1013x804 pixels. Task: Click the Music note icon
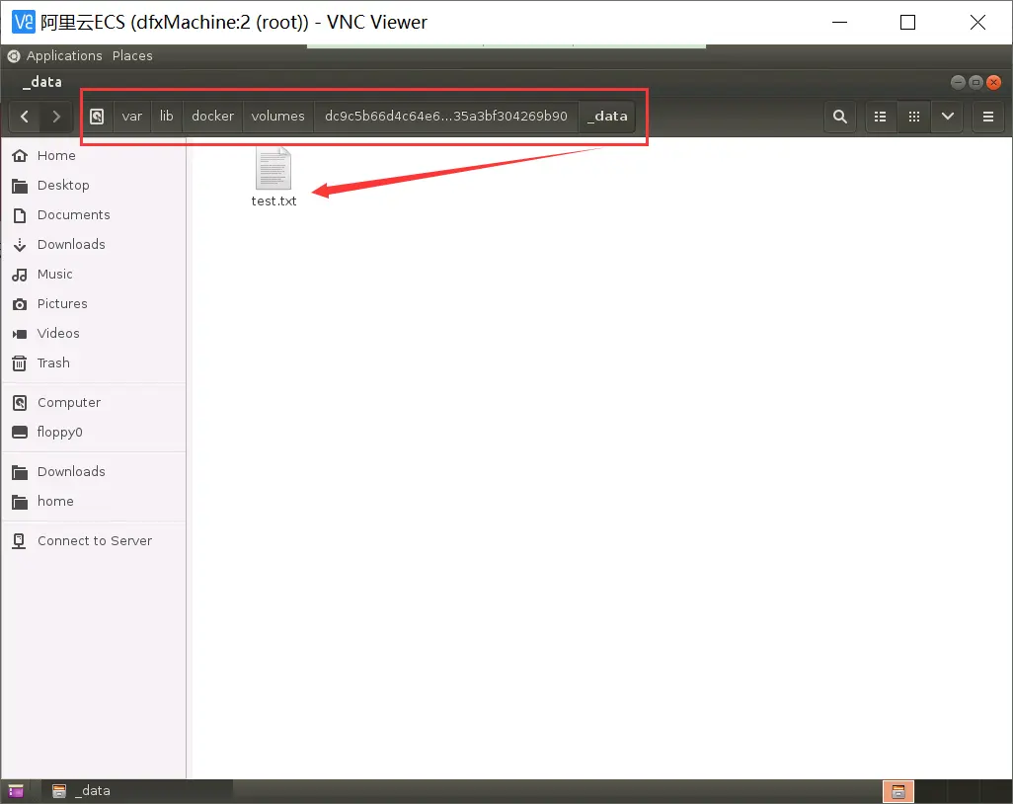pos(20,275)
